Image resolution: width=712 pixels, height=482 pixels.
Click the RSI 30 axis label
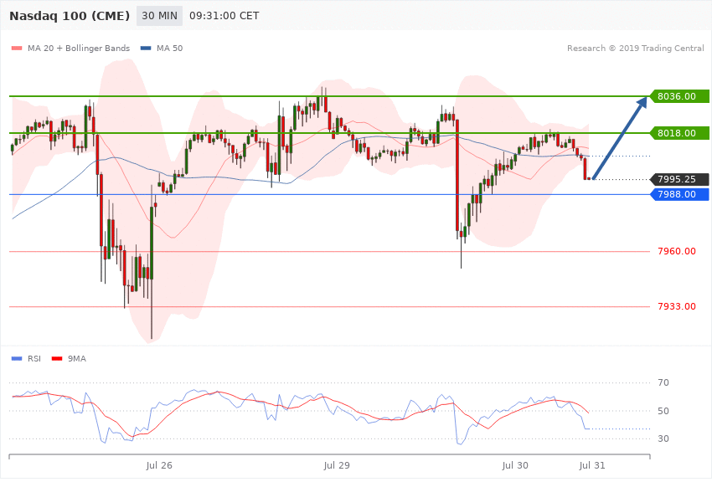tap(663, 438)
